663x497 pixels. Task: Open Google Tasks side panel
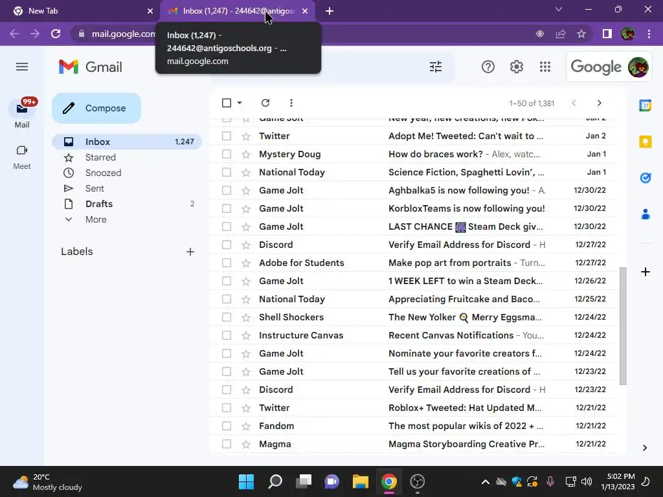tap(646, 178)
